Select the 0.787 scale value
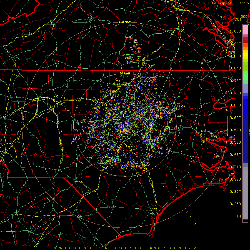Screen dimensions: 250x250 (235, 81)
